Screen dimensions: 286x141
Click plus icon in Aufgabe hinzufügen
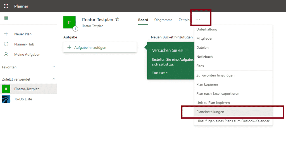(x=69, y=47)
